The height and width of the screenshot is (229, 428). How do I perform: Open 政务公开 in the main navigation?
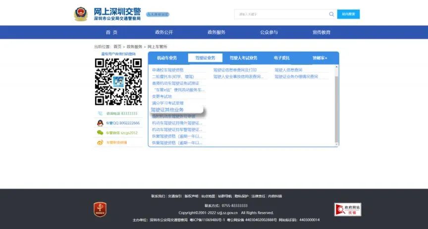pos(164,32)
